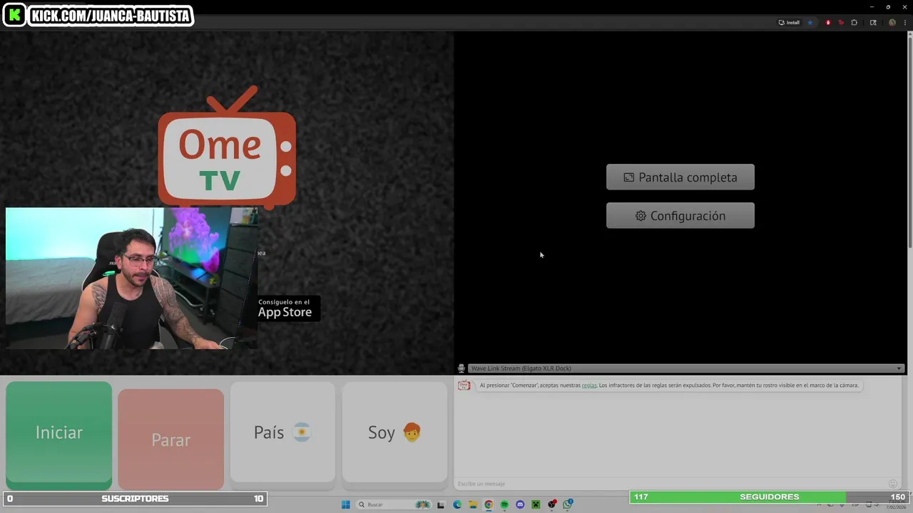Open the Chrome three-dot menu
Viewport: 913px width, 513px height.
pyautogui.click(x=904, y=23)
